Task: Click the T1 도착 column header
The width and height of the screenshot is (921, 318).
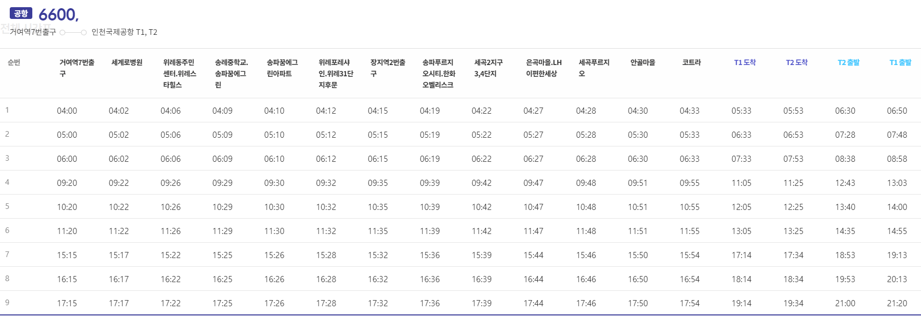Action: [x=745, y=62]
